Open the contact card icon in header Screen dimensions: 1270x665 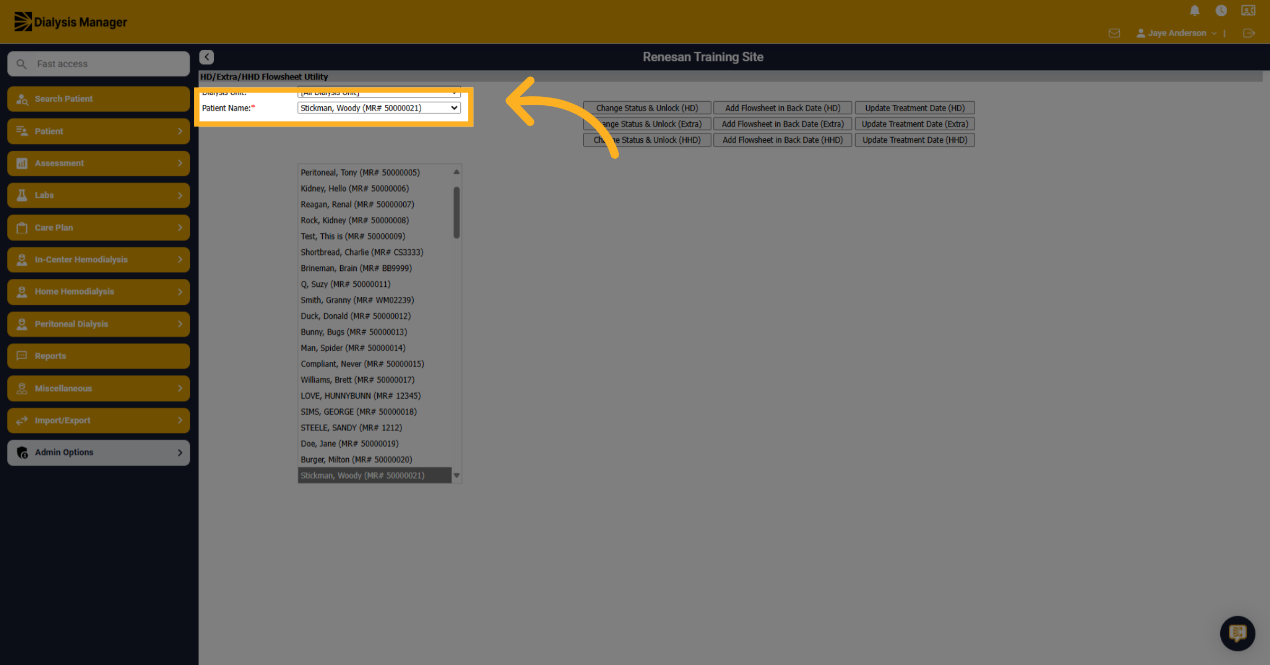[1248, 11]
